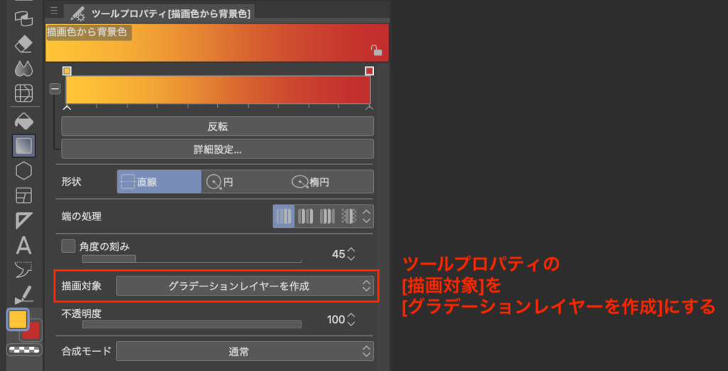Click the 角度の刻み slider bar
Viewport: 728px width, 371px height.
click(192, 259)
